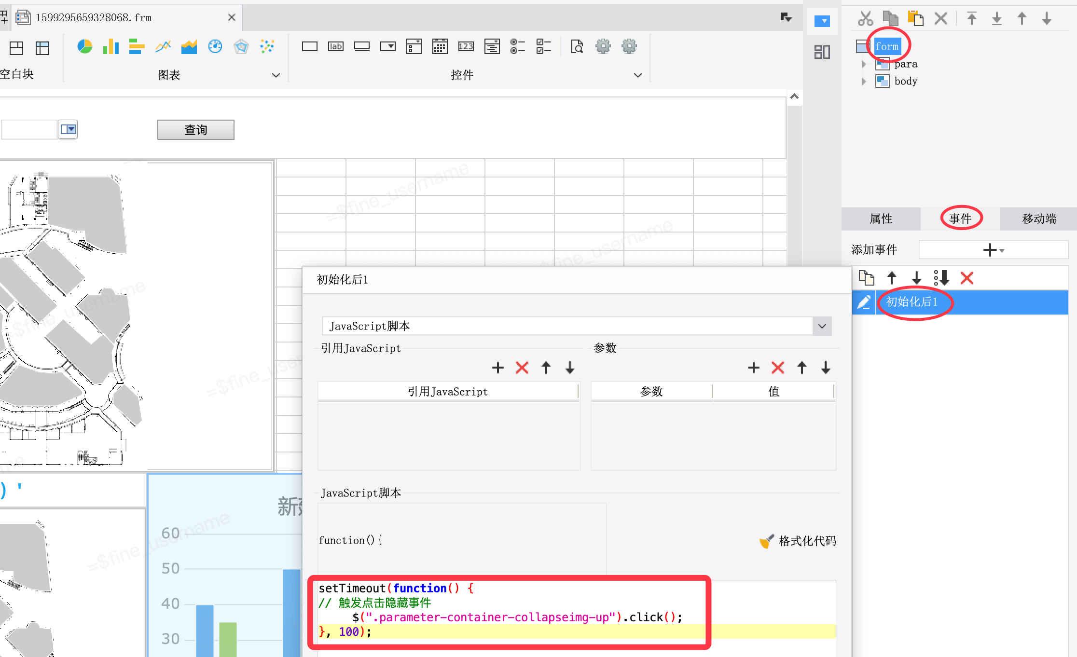Viewport: 1077px width, 657px height.
Task: Open the JavaScript脚本 type dropdown
Action: pos(822,326)
